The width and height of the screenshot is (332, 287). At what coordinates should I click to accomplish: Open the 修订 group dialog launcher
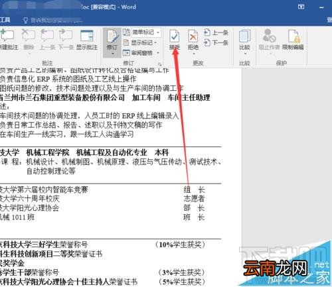tap(159, 64)
